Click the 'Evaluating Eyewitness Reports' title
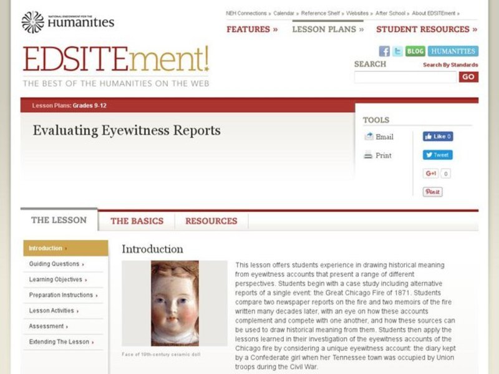The image size is (499, 374). coord(127,130)
